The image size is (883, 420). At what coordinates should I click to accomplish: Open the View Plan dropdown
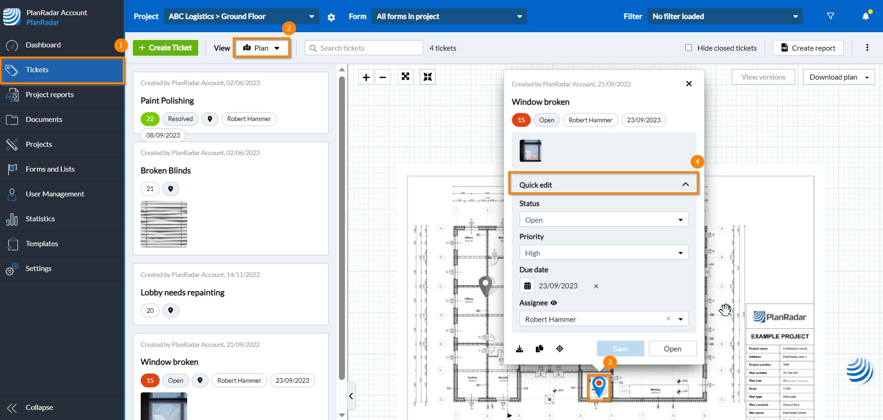[x=262, y=48]
